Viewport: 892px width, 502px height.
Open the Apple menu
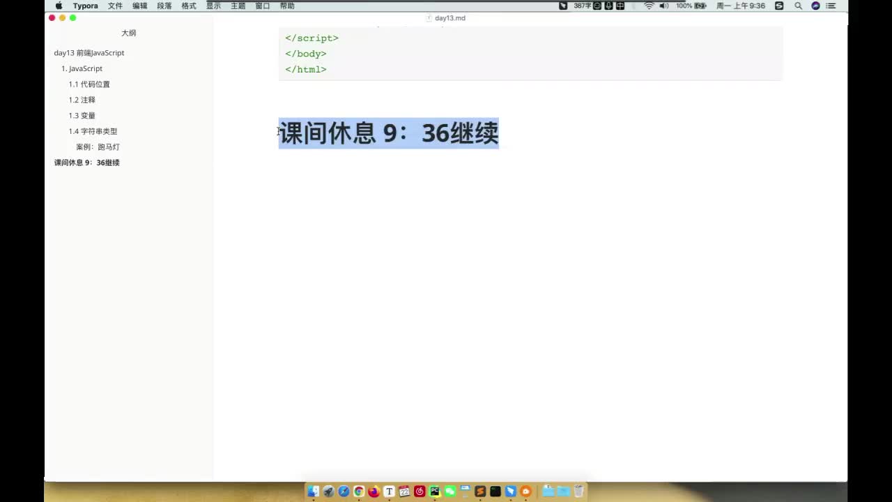(59, 6)
